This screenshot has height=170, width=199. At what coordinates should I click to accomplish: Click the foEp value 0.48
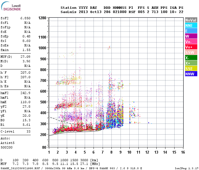[26, 36]
